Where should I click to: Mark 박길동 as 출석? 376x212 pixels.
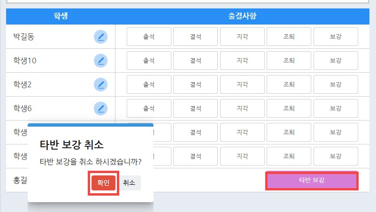149,37
